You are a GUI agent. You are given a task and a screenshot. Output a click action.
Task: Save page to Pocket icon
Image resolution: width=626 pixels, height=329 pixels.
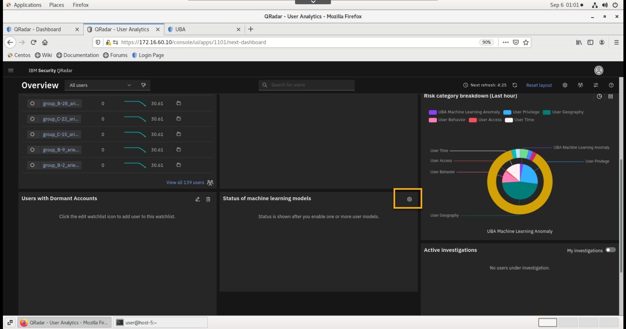[516, 42]
